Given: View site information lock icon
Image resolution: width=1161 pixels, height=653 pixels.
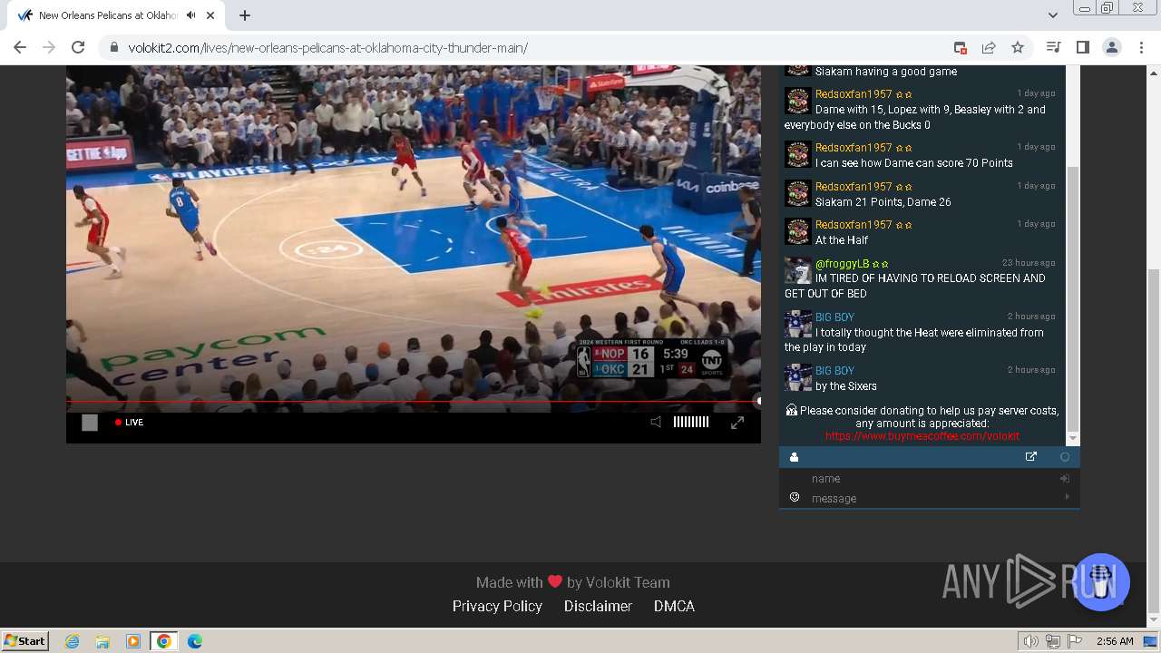Looking at the screenshot, I should (114, 47).
